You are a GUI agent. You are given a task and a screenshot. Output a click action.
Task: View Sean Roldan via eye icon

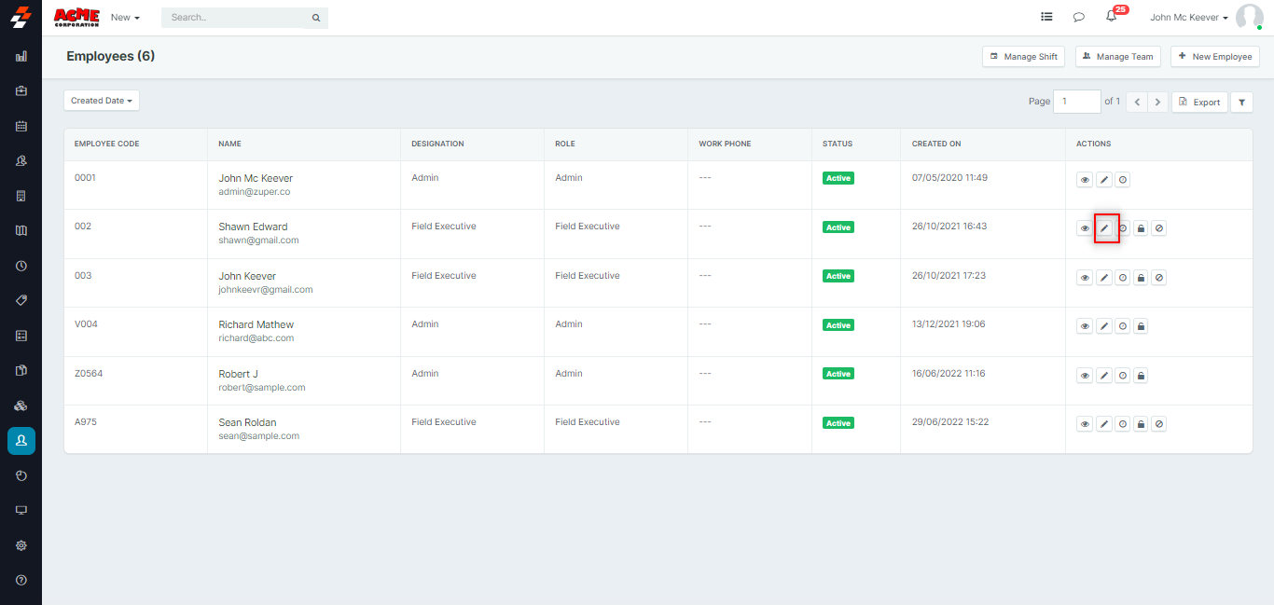[x=1086, y=424]
